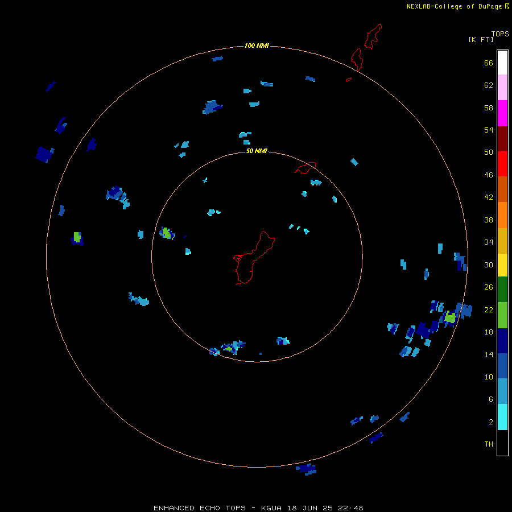
Task: Click the ENHANCED ECHO TOPS title text
Action: tap(200, 508)
